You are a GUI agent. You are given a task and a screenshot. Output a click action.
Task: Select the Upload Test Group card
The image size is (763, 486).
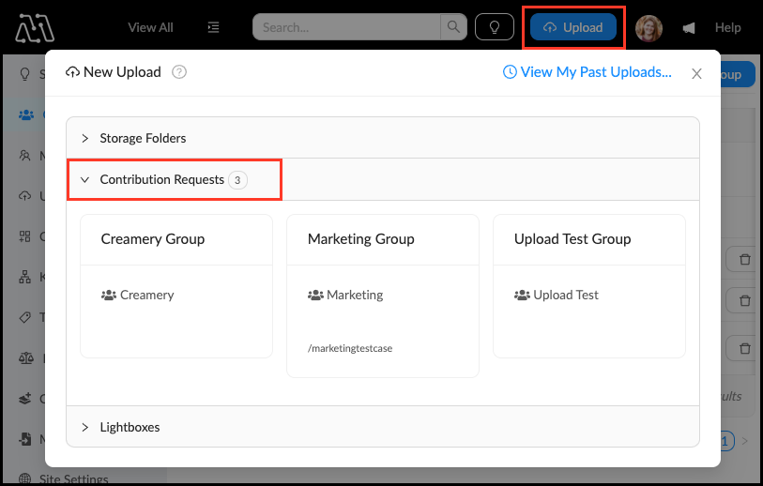click(x=588, y=286)
